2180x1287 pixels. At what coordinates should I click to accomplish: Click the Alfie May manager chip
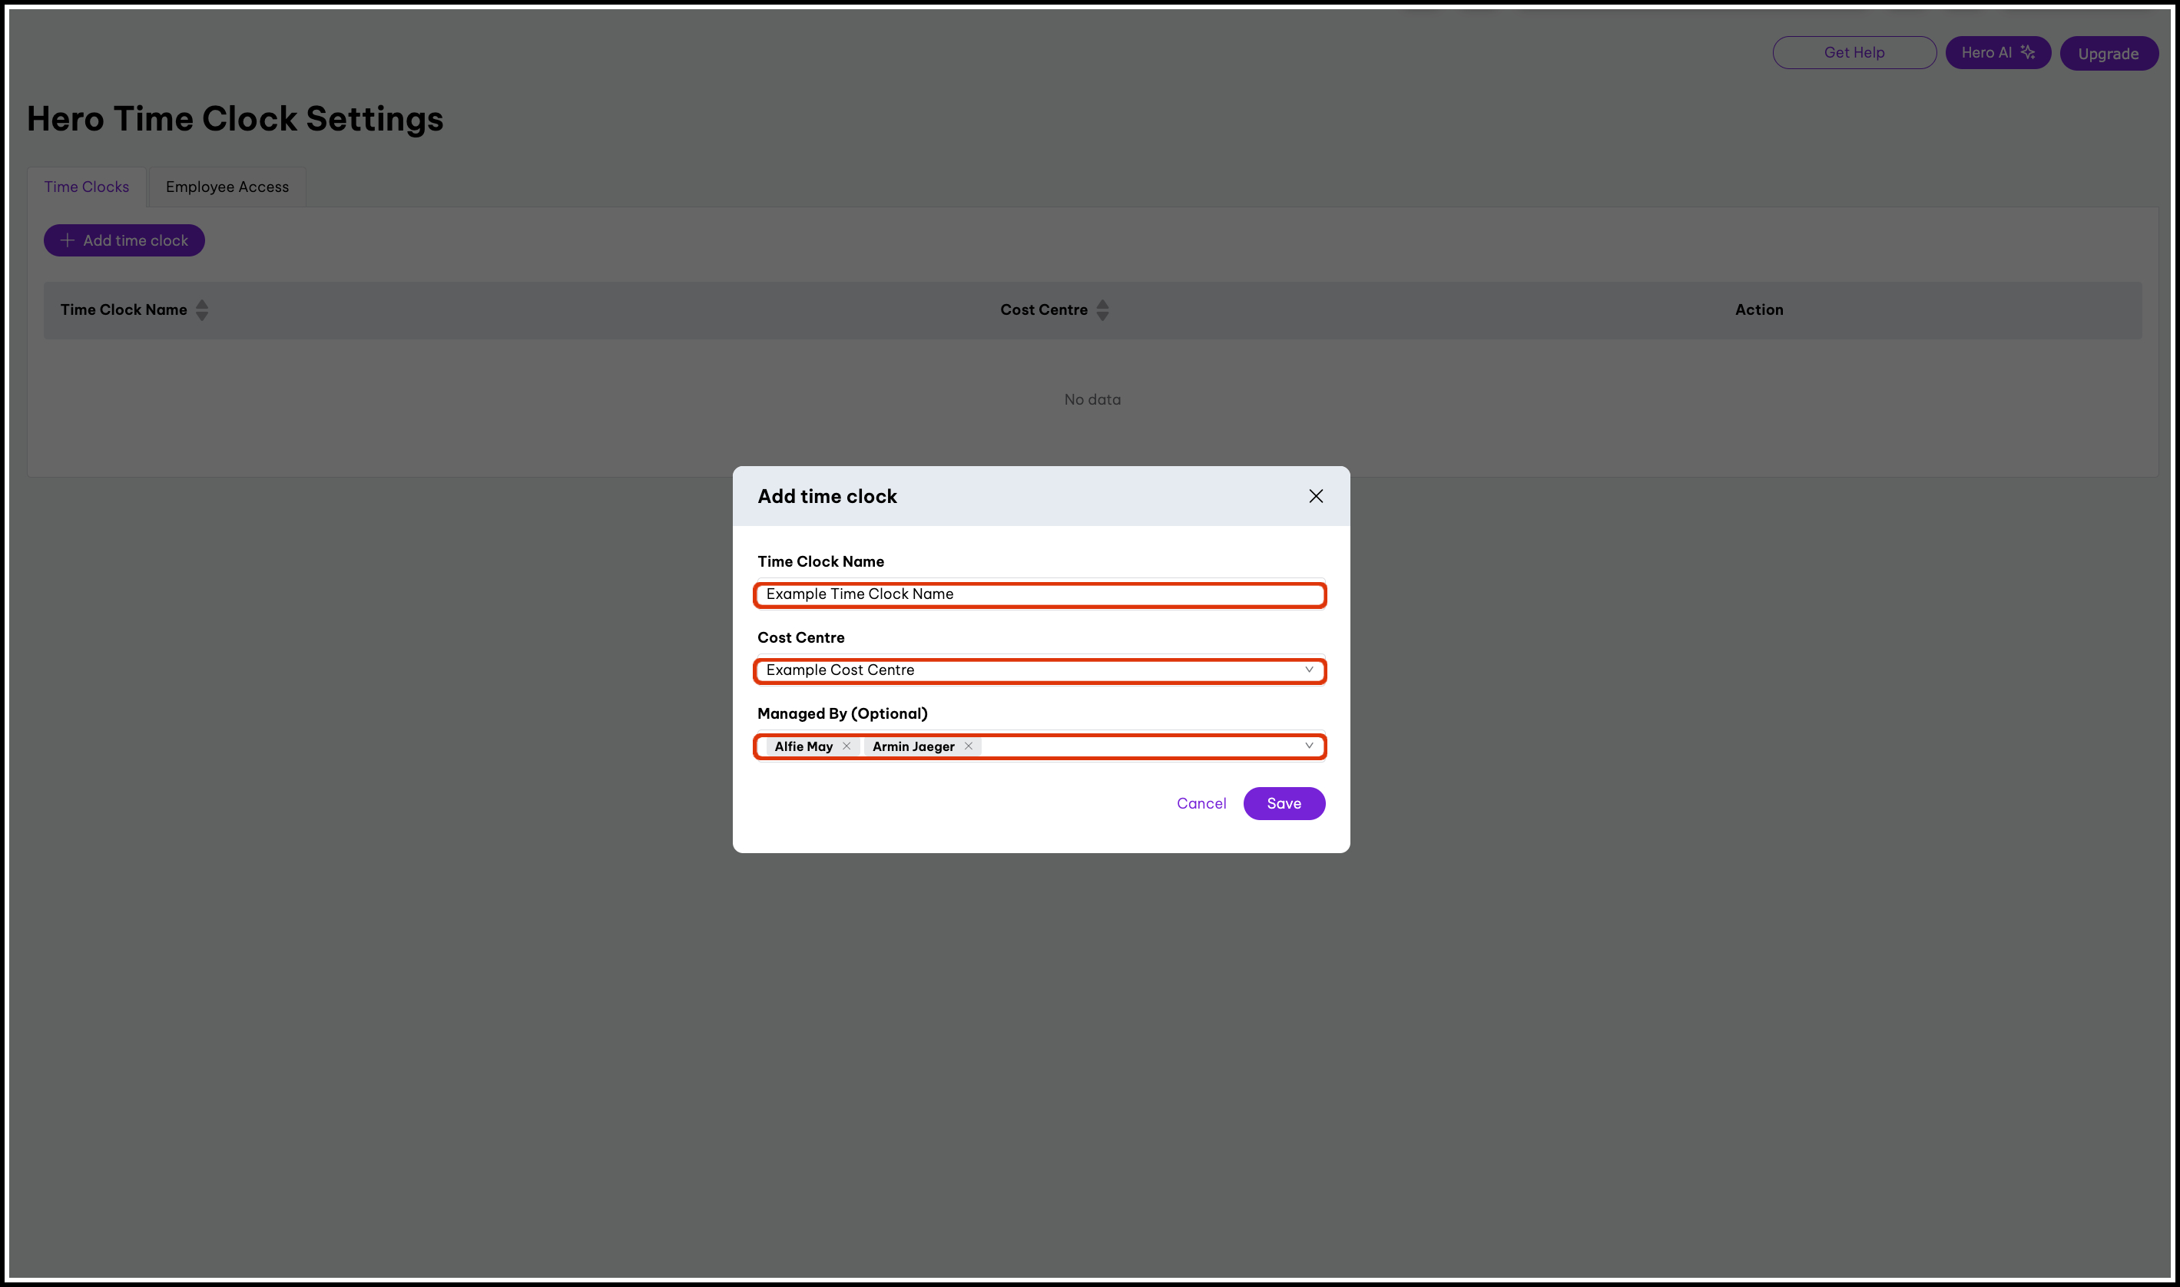pyautogui.click(x=803, y=746)
